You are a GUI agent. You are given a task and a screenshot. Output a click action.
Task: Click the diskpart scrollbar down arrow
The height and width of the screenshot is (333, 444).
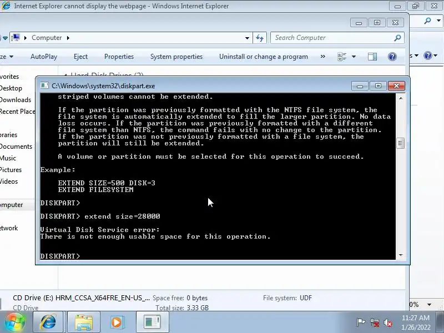click(400, 255)
